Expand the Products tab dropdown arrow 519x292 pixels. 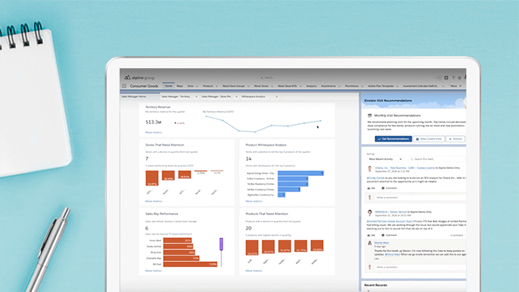[217, 87]
